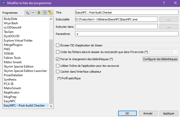The width and height of the screenshot is (180, 117).
Task: Click the help question mark in title bar
Action: [x=164, y=3]
